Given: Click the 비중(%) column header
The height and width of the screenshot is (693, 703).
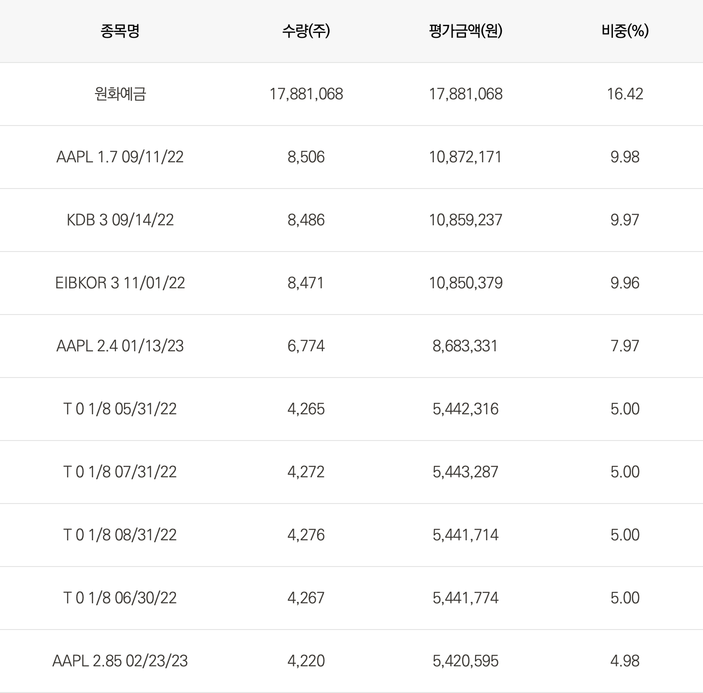Looking at the screenshot, I should (625, 31).
